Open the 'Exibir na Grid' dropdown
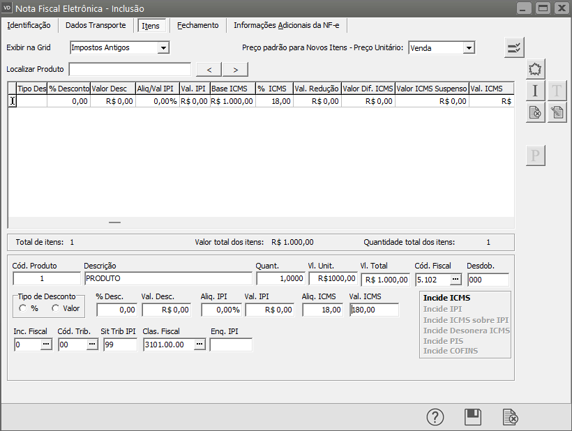 point(163,47)
